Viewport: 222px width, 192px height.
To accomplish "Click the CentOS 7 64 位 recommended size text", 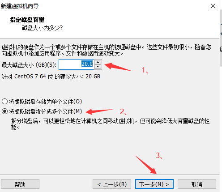I will point(51,77).
